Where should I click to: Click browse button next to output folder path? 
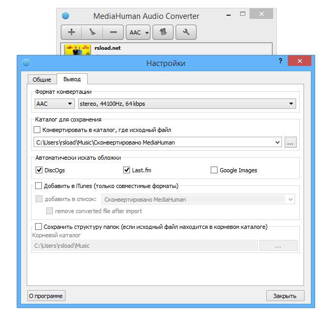290,142
